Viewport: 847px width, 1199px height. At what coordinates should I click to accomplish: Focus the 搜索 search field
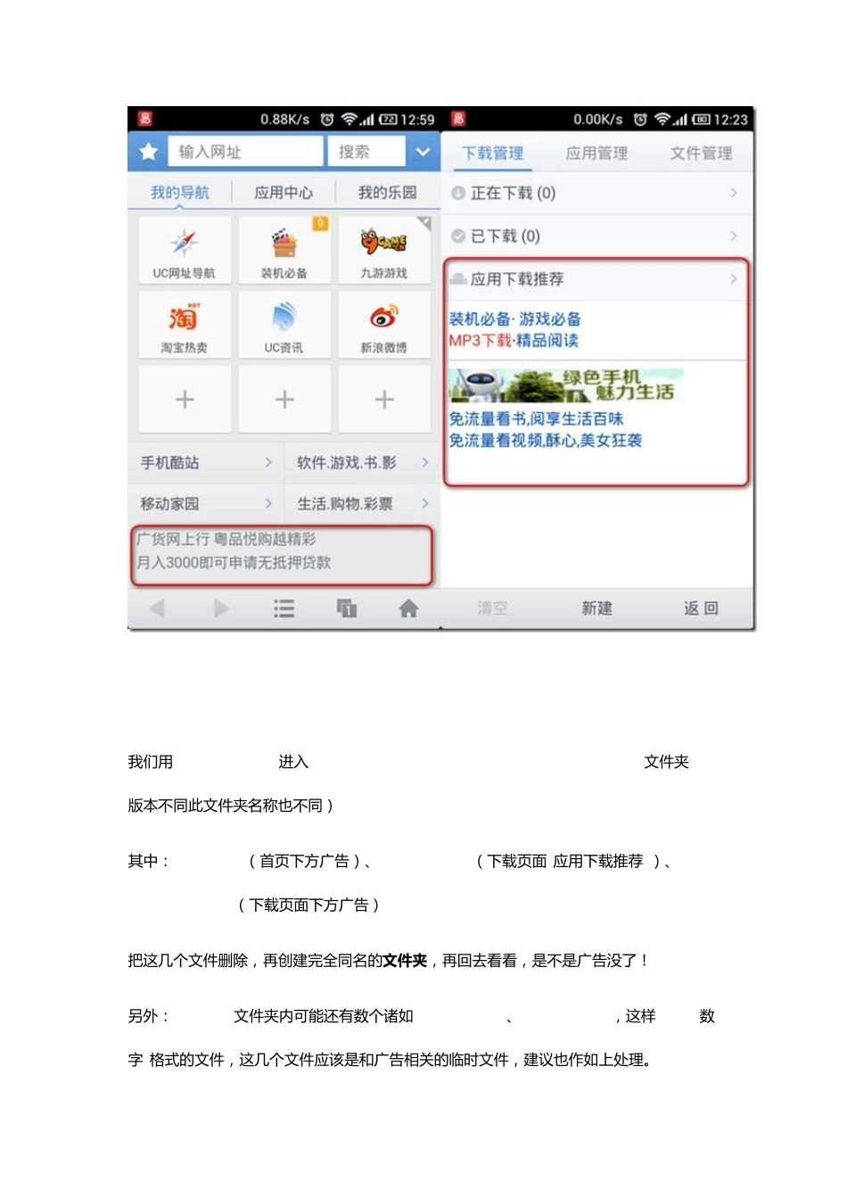coord(366,152)
